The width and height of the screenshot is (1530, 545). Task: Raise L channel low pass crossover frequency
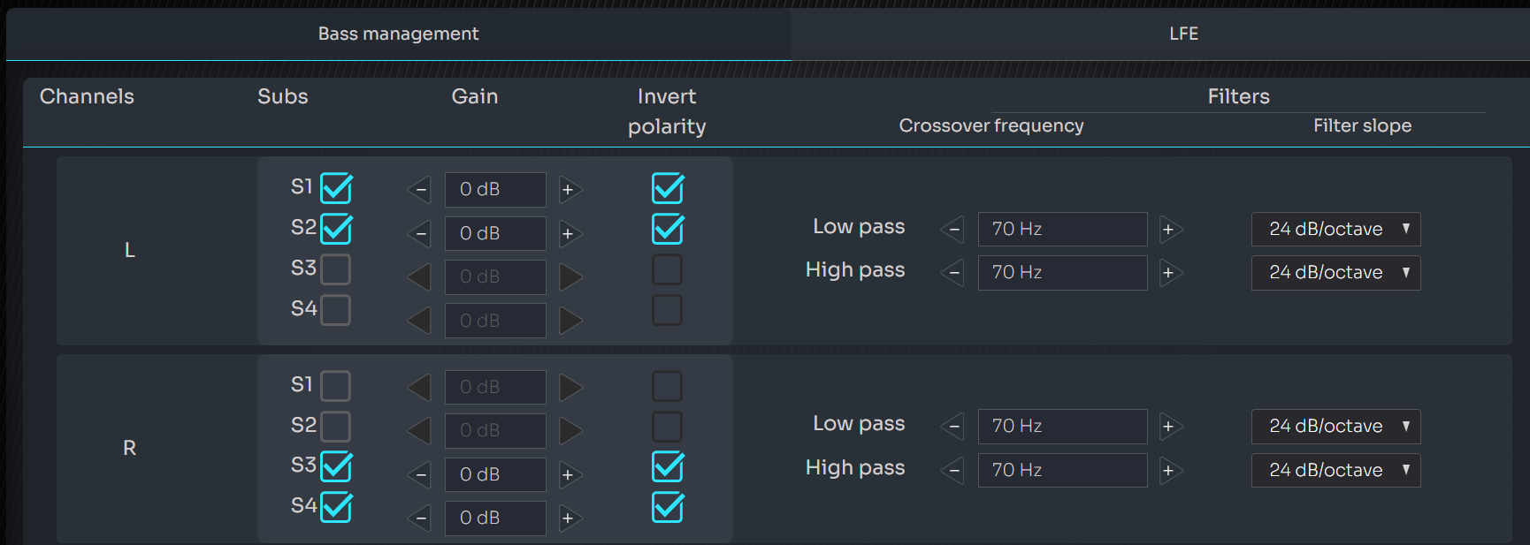point(1169,230)
